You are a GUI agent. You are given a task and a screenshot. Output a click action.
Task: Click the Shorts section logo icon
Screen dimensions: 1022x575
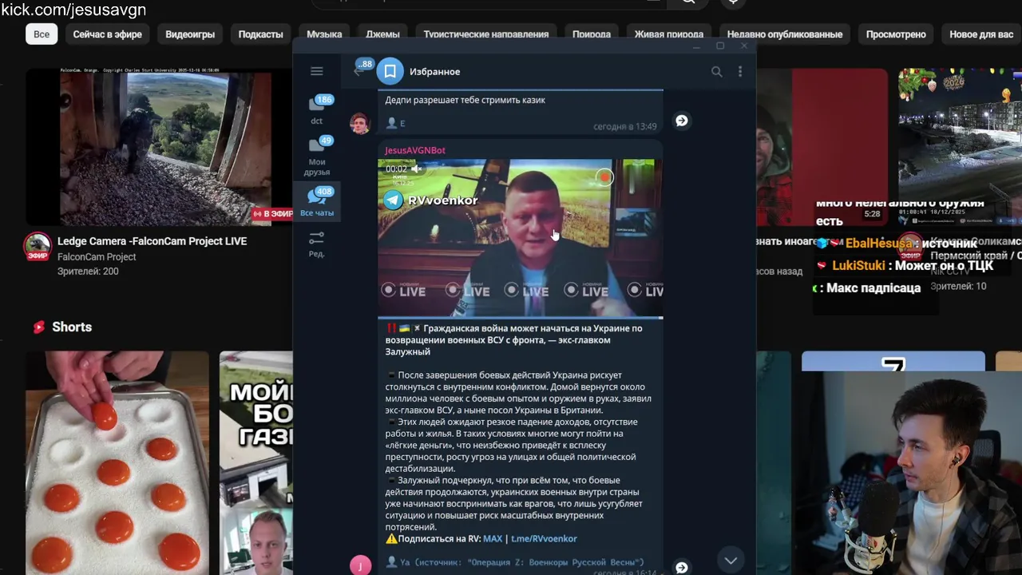39,327
